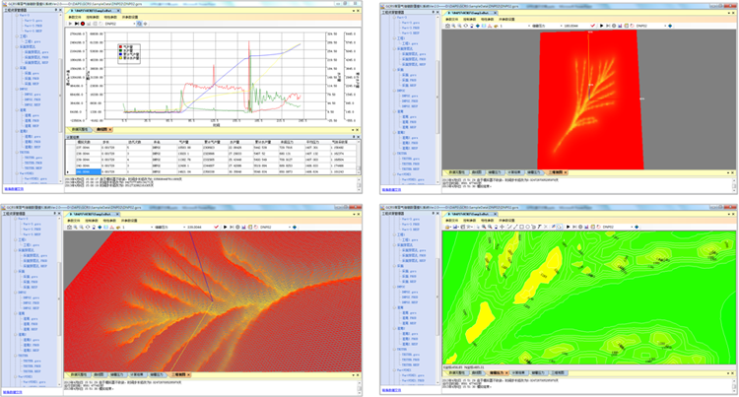Click results table vertical scrollbar
The height and width of the screenshot is (397, 739).
(359, 158)
